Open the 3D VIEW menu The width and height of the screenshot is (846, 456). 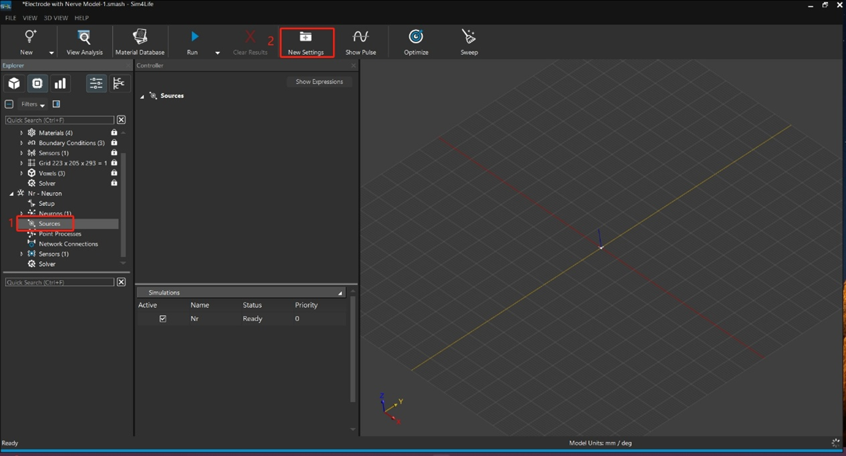tap(56, 18)
